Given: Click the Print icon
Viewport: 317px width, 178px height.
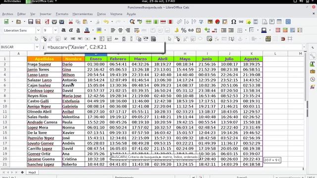Looking at the screenshot, I should click(54, 22).
